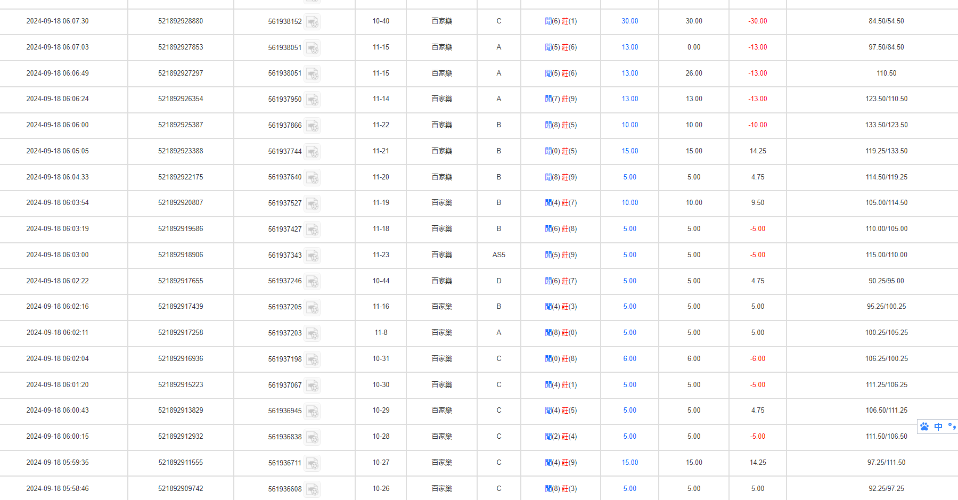Screen dimensions: 958x500
Task: View video replay of game 561937246
Action: 312,281
